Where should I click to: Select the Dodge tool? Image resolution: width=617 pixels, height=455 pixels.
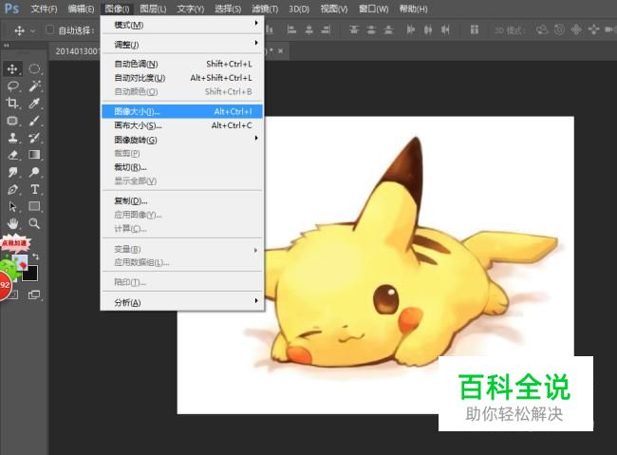34,172
